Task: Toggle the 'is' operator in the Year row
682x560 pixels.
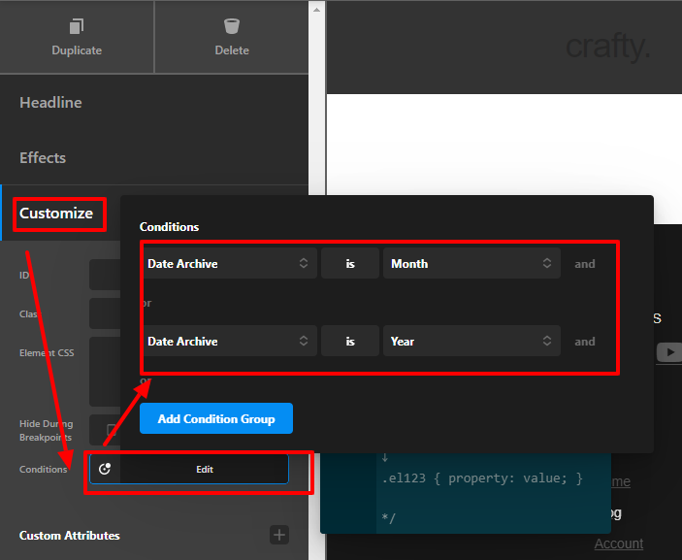Action: 349,342
